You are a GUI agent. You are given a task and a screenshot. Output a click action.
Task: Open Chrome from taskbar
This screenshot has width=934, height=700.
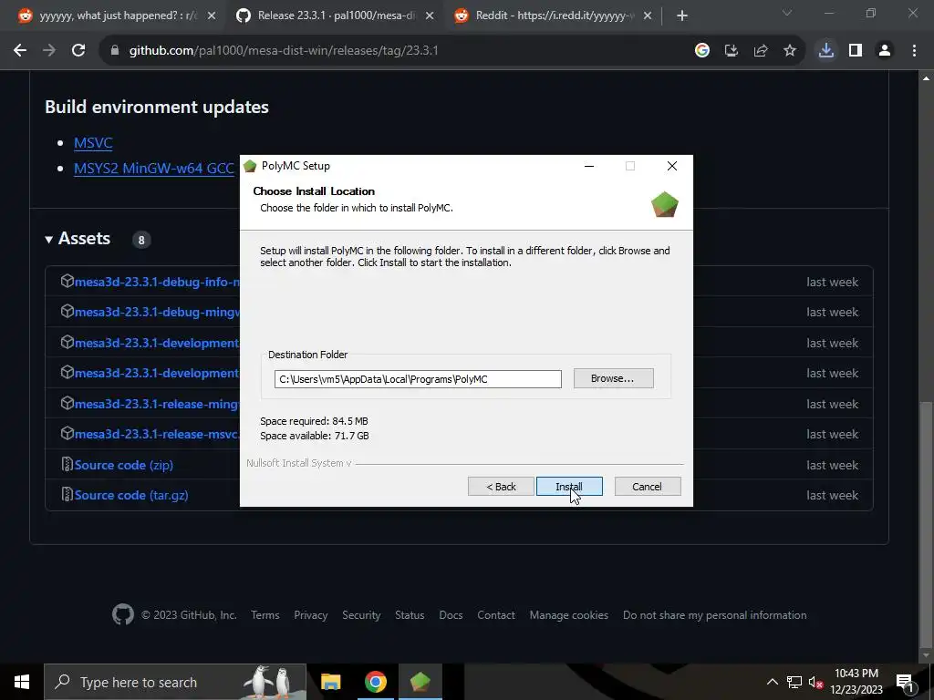point(375,682)
